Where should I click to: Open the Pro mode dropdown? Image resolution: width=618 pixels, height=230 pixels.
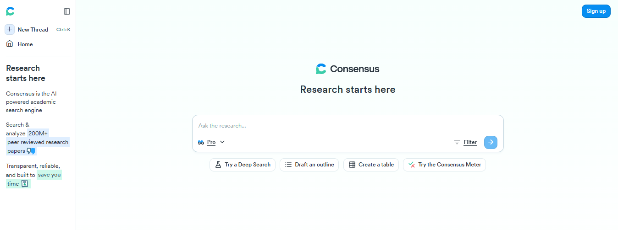pyautogui.click(x=211, y=142)
